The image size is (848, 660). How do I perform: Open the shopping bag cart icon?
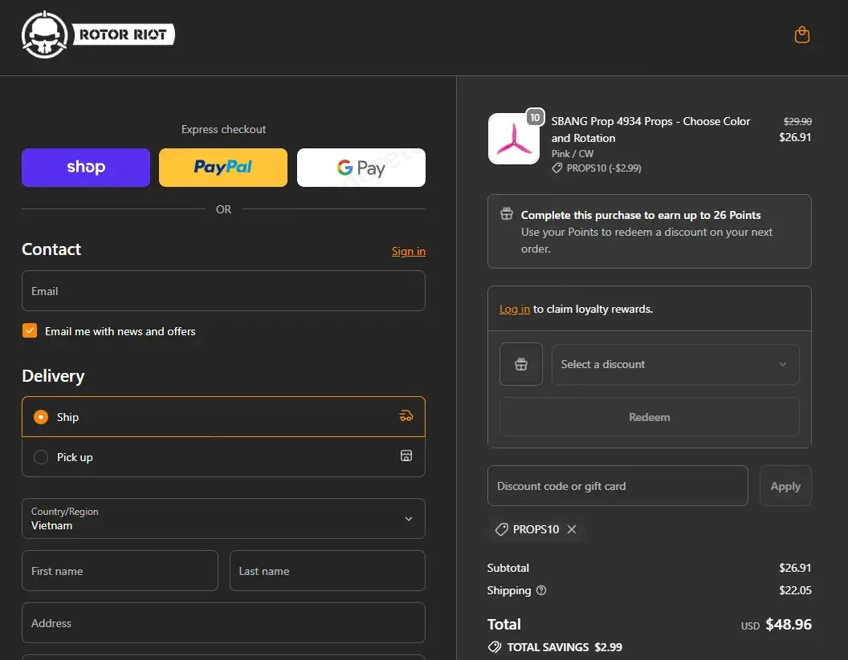click(801, 35)
